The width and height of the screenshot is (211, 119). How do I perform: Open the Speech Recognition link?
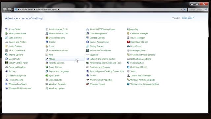tap(17, 76)
